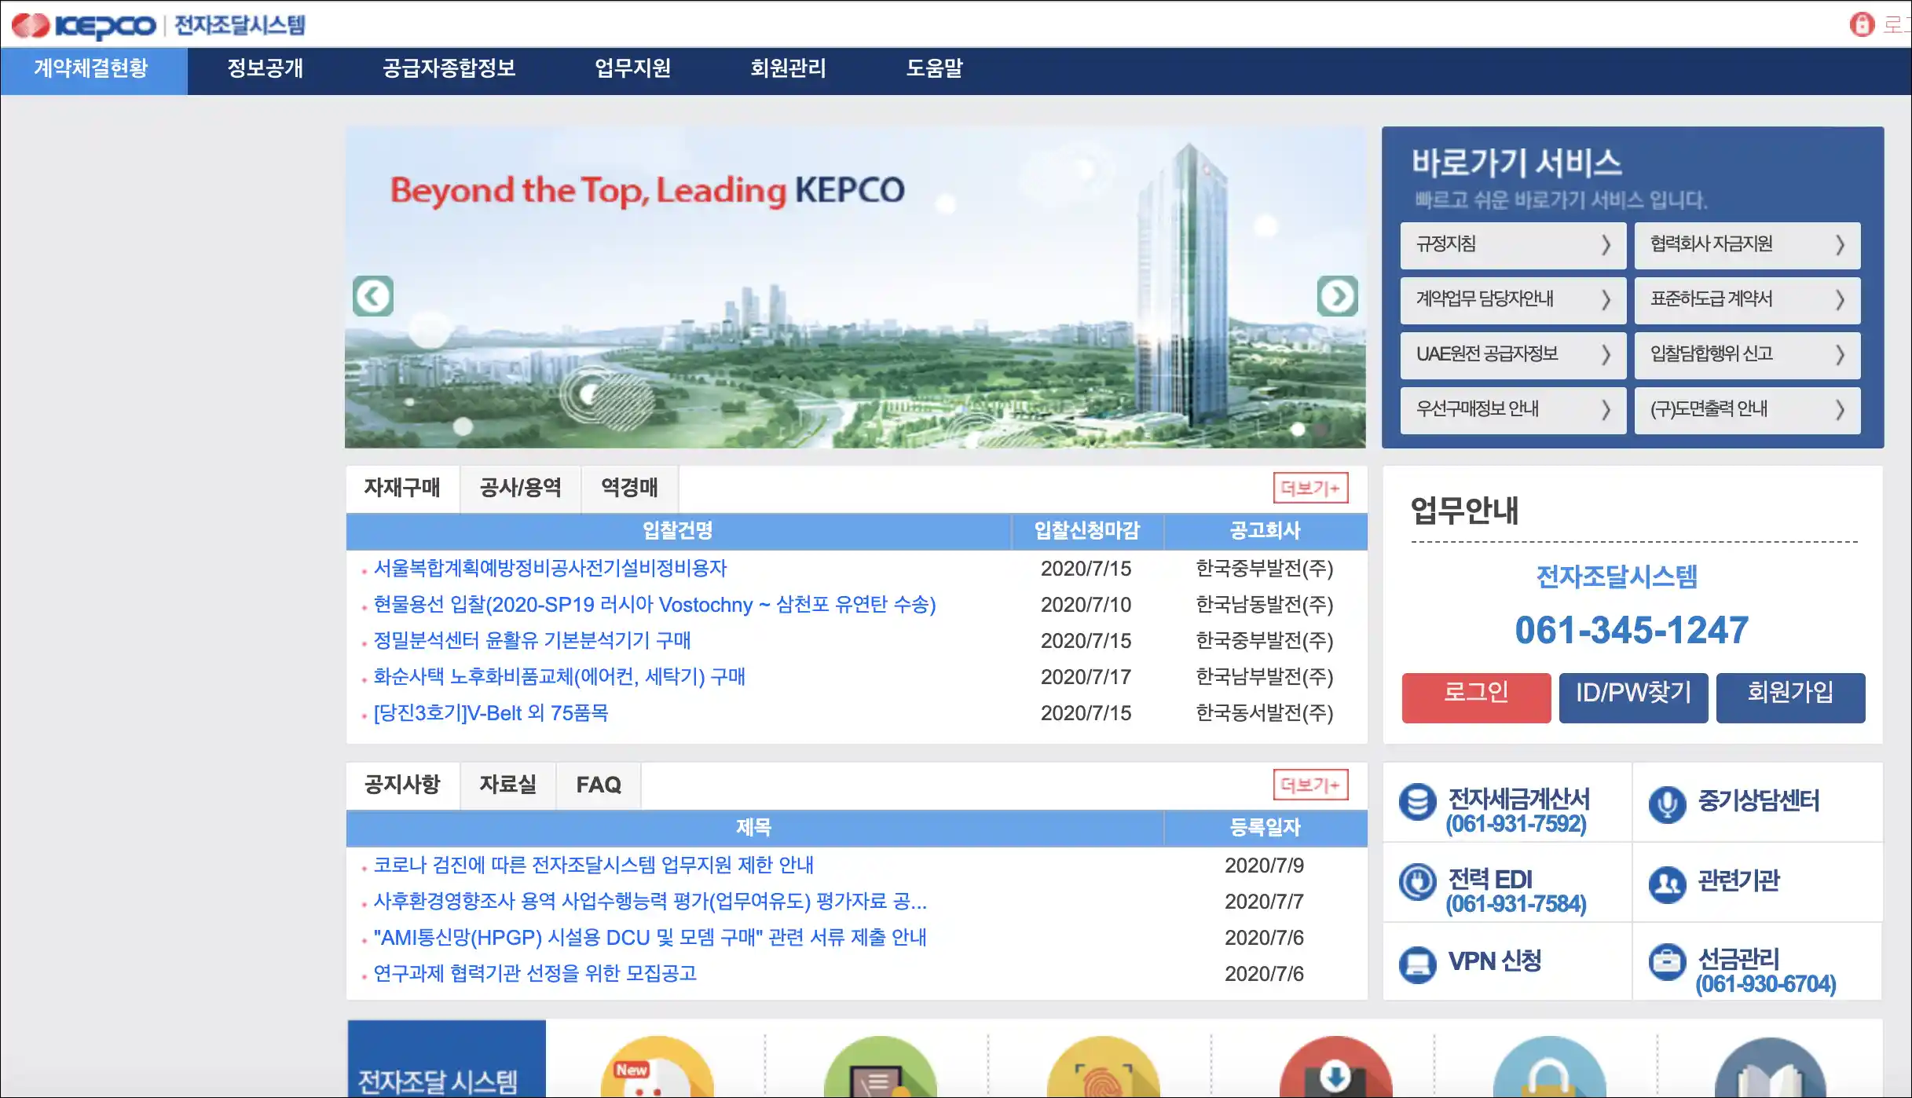Click the 중기상담센터 microphone icon
Screen dimensions: 1912x1098
(1668, 803)
